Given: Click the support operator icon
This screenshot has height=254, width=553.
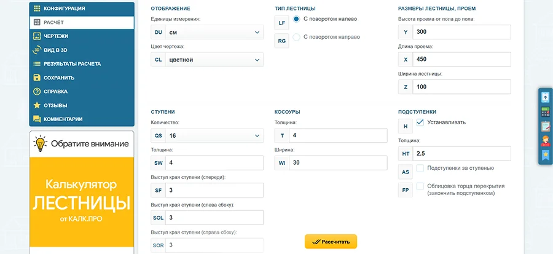Looking at the screenshot, I should click(x=545, y=140).
